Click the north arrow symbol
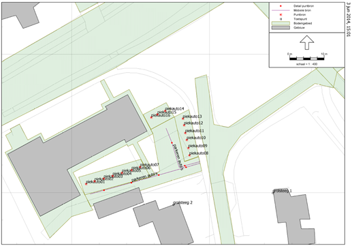 pyautogui.click(x=306, y=42)
